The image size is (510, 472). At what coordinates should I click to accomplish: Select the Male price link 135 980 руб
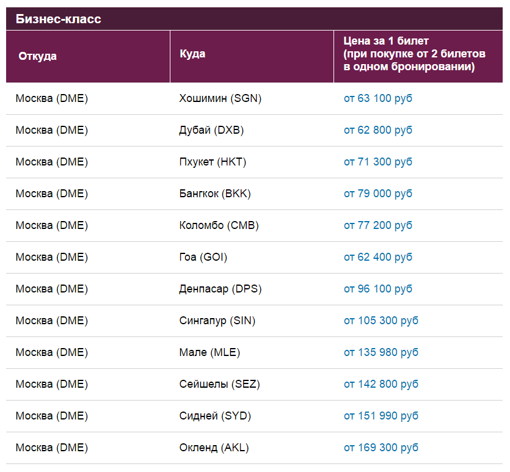point(381,352)
